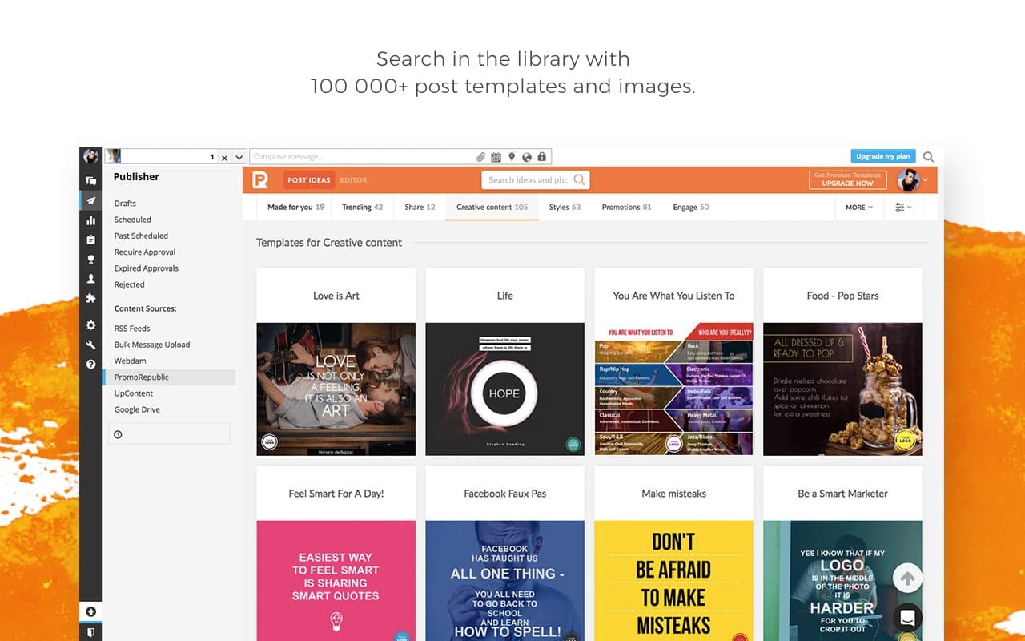Click the scroll-to-top arrow button
The width and height of the screenshot is (1025, 641).
point(907,578)
